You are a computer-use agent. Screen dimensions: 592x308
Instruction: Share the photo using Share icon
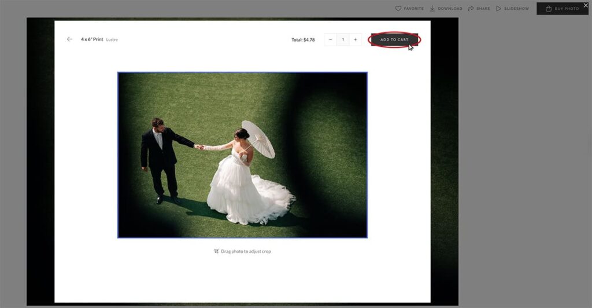click(479, 8)
